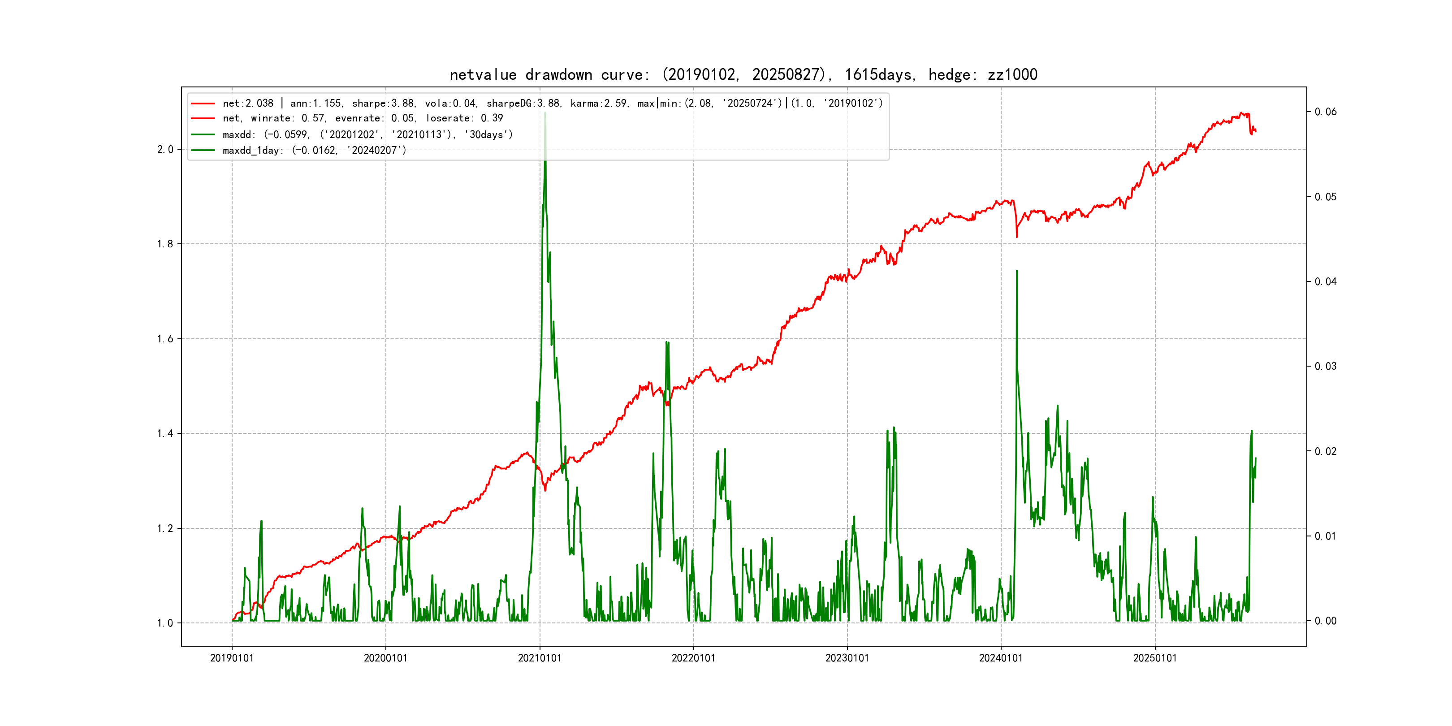
Task: Click the 20240101 x-axis tick label
Action: click(1001, 658)
